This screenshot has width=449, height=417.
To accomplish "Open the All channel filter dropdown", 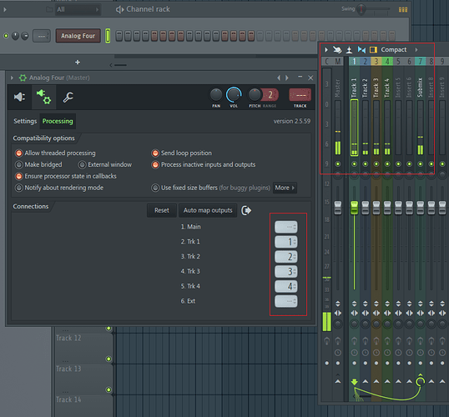I will [x=78, y=10].
